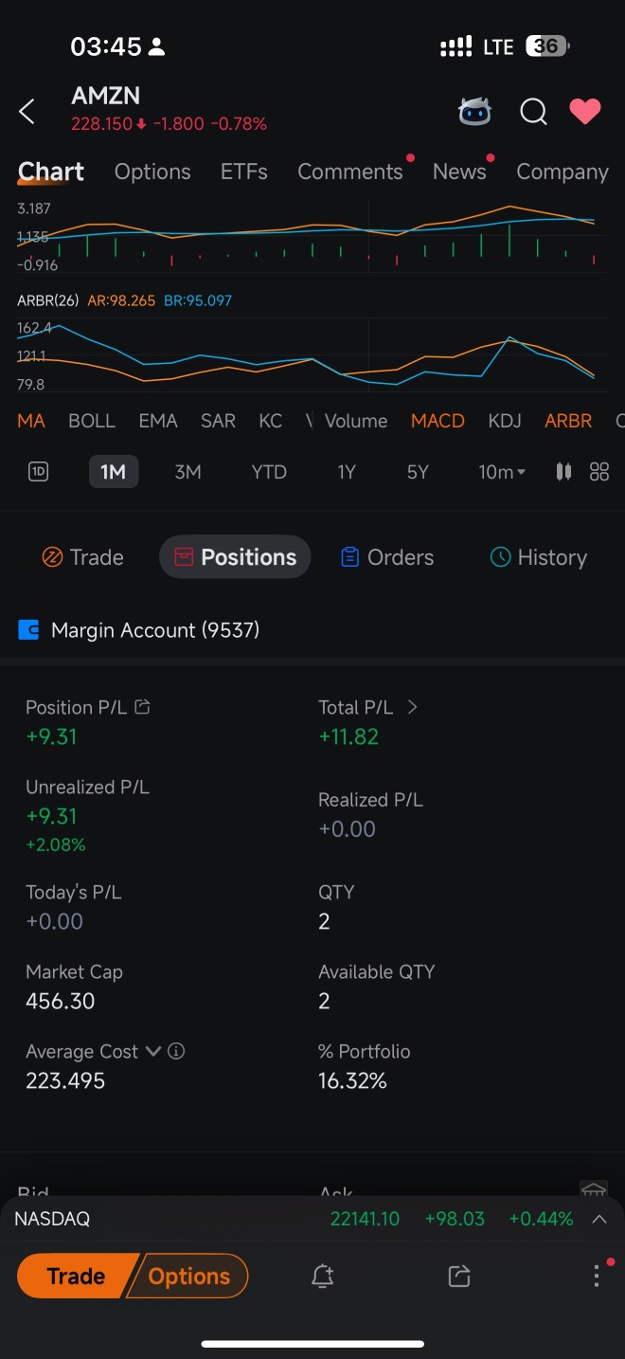This screenshot has height=1359, width=625.
Task: Open the price alert bell icon
Action: (322, 1276)
